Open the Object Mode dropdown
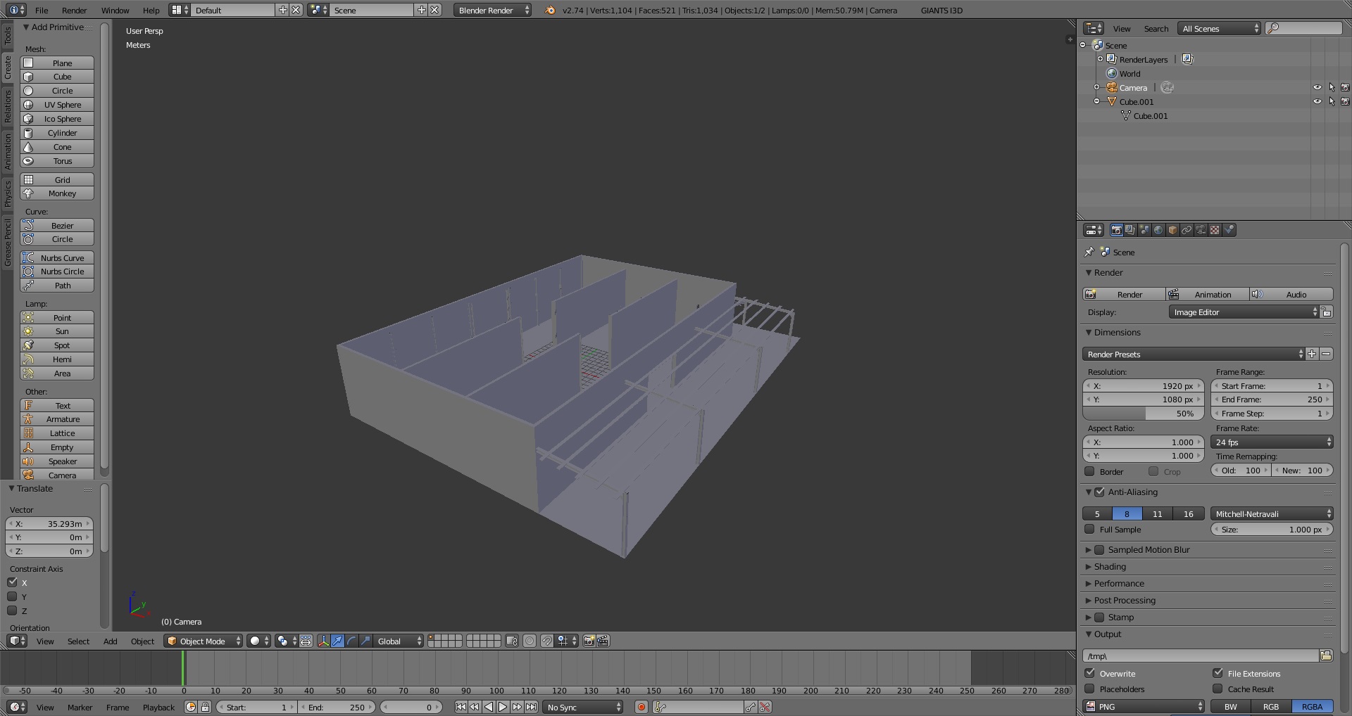This screenshot has height=716, width=1352. point(204,641)
